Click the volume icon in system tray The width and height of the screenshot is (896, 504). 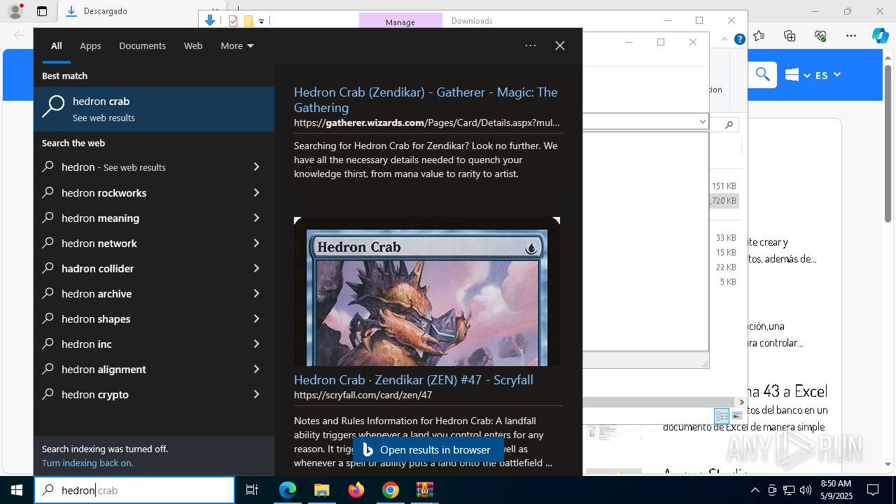click(806, 490)
